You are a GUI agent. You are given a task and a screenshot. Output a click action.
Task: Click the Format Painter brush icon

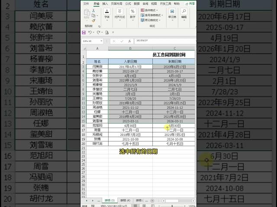(94, 20)
